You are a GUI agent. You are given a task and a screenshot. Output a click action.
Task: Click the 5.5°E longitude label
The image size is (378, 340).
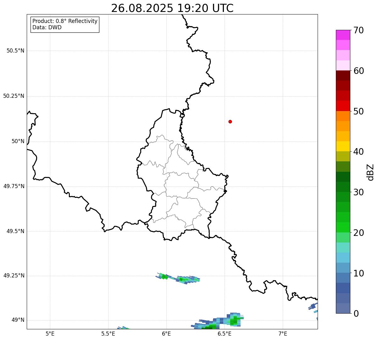tap(108, 333)
